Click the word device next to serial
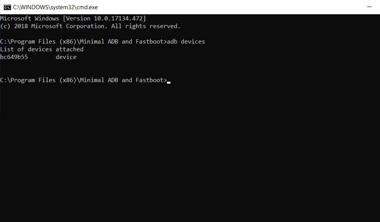 [66, 57]
